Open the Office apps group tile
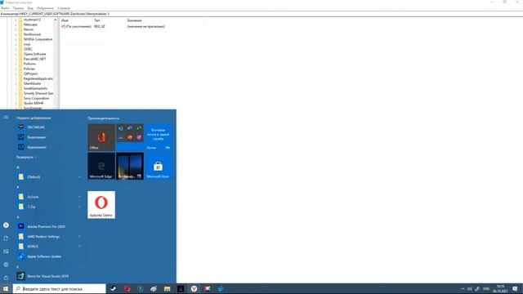 (130, 137)
